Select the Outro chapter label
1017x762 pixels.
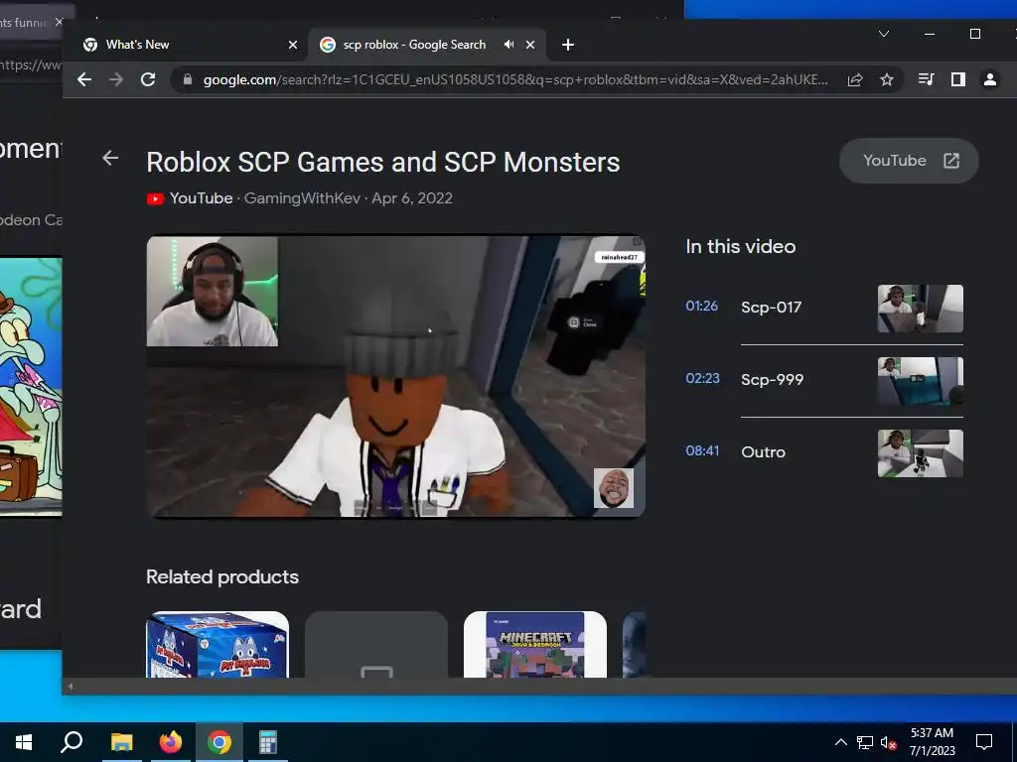pyautogui.click(x=764, y=452)
